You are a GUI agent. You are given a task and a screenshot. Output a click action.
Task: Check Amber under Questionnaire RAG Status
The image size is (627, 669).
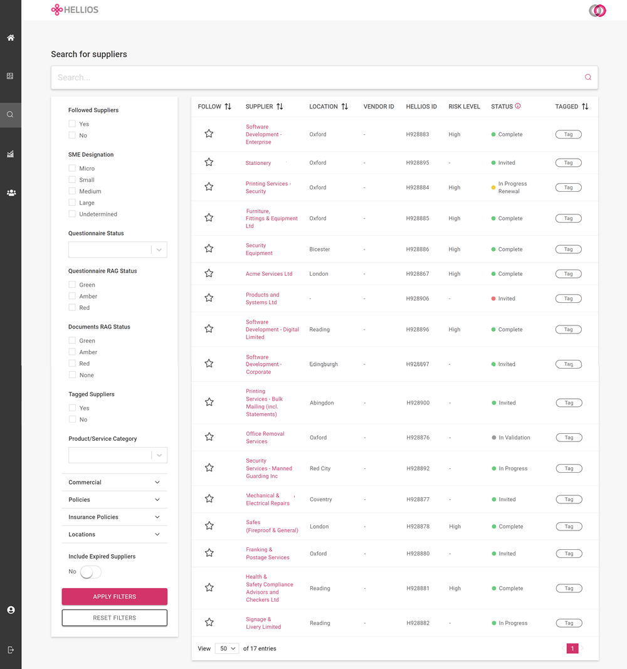pyautogui.click(x=72, y=296)
